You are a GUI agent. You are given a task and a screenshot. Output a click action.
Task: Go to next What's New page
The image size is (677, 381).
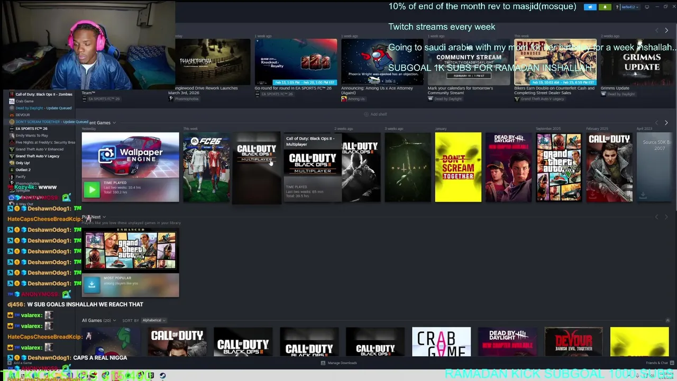point(666,30)
